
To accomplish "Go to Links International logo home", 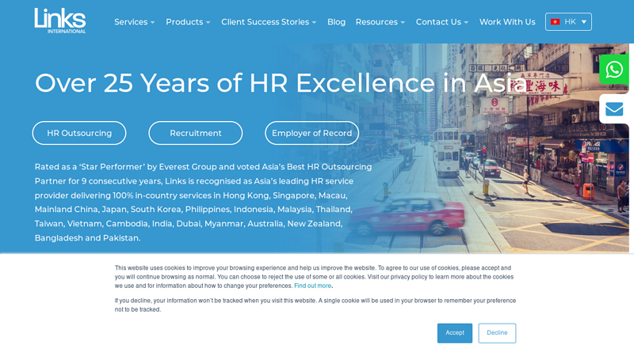I will [x=60, y=21].
